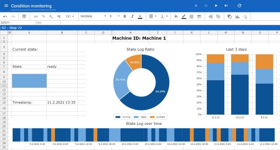Toggle italic formatting
Image resolution: width=280 pixels, height=150 pixels.
(132, 16)
